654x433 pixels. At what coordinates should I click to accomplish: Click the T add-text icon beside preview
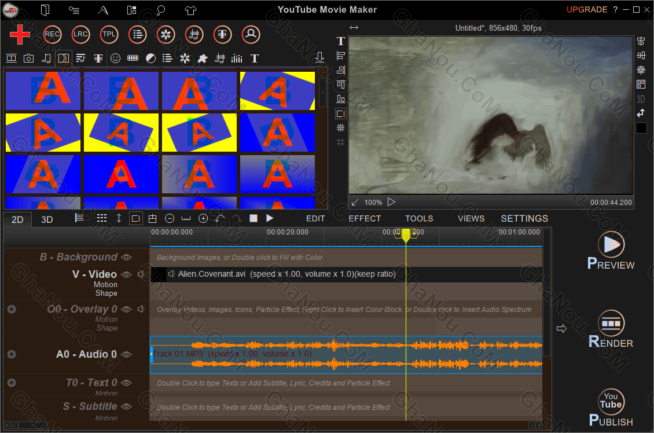tap(341, 41)
